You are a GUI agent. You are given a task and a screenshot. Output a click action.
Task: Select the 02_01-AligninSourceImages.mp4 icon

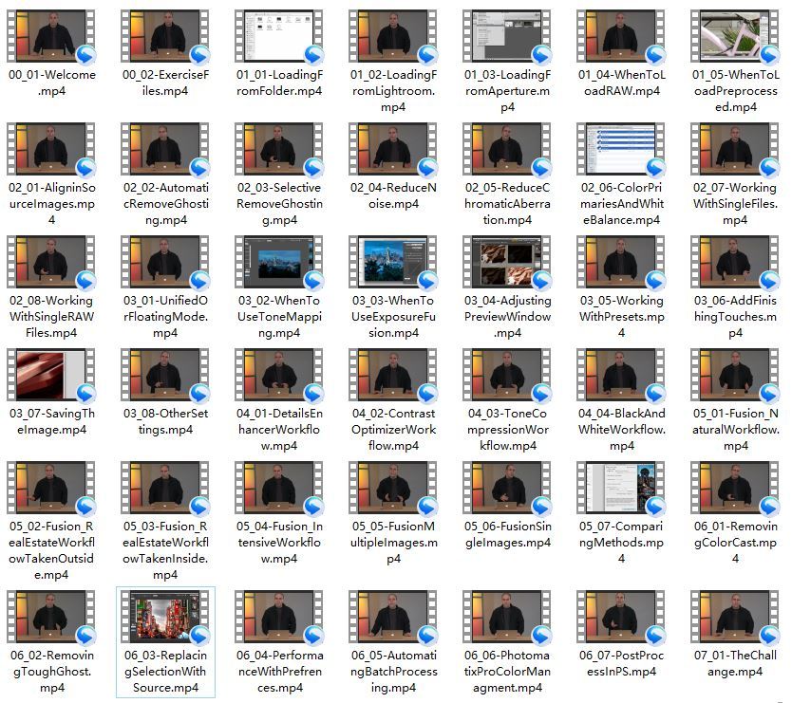point(51,149)
